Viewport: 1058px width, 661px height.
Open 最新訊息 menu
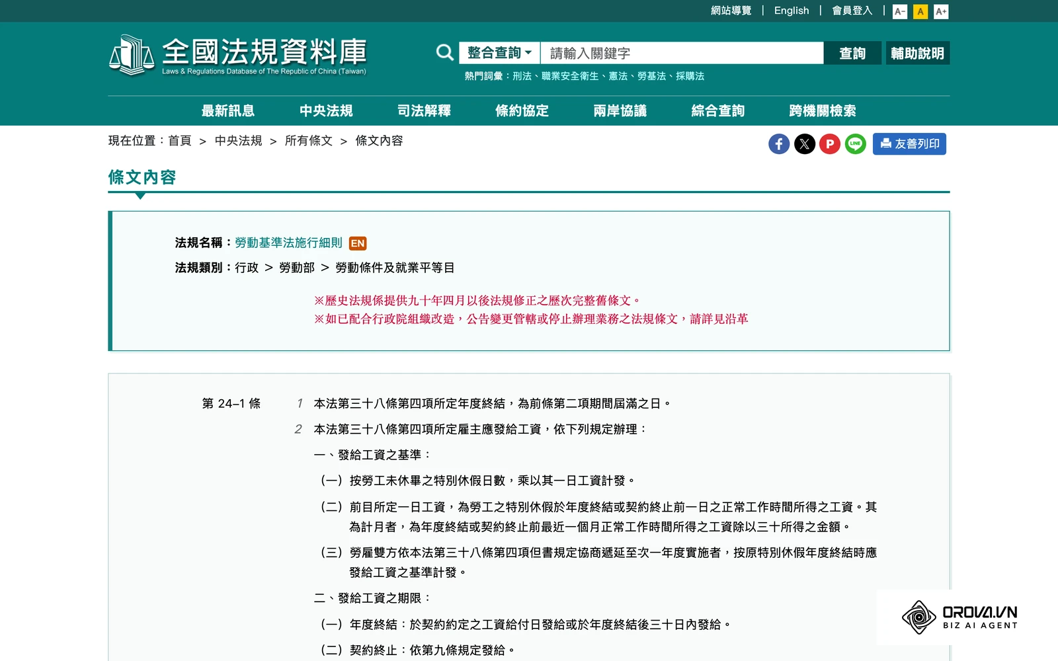tap(228, 111)
